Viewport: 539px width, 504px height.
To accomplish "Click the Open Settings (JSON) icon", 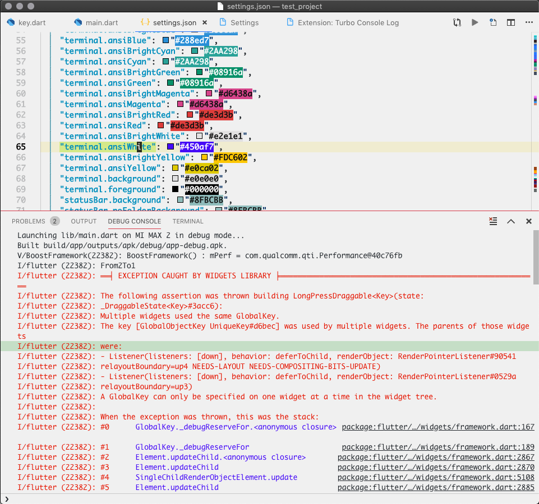I will tap(493, 22).
